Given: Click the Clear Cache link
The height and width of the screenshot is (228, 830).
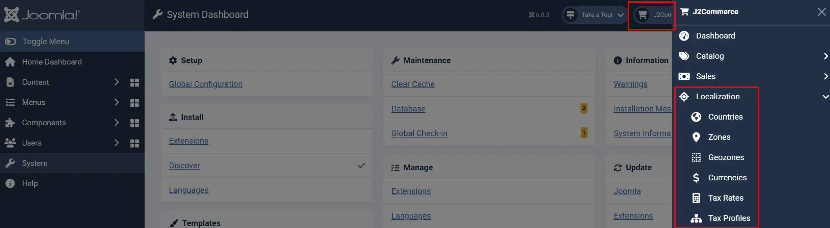Looking at the screenshot, I should pos(413,84).
